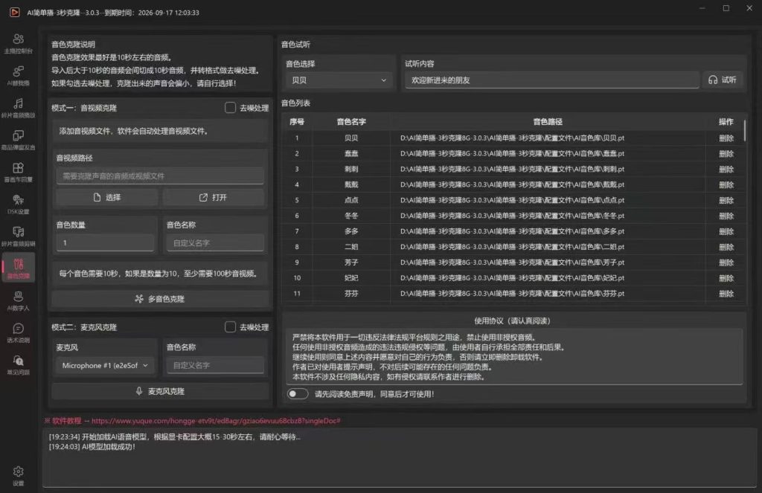Delete voice row 10 妃妃
This screenshot has height=493, width=762.
726,278
